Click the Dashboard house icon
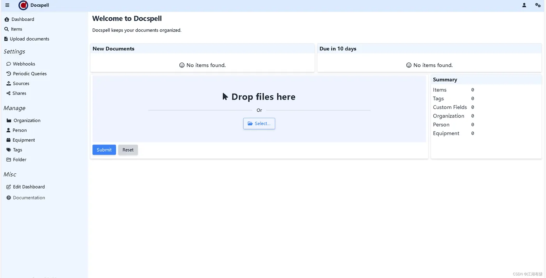The width and height of the screenshot is (546, 278). pos(7,20)
